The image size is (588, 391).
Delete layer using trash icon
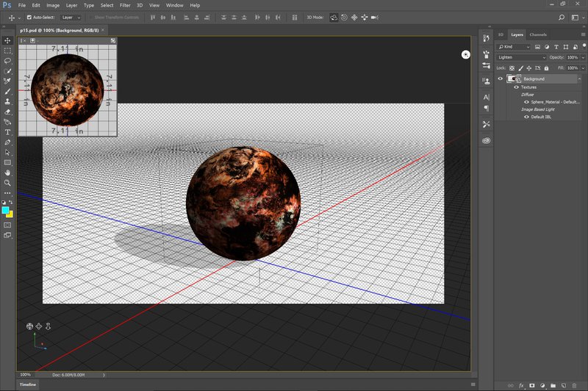pos(574,385)
